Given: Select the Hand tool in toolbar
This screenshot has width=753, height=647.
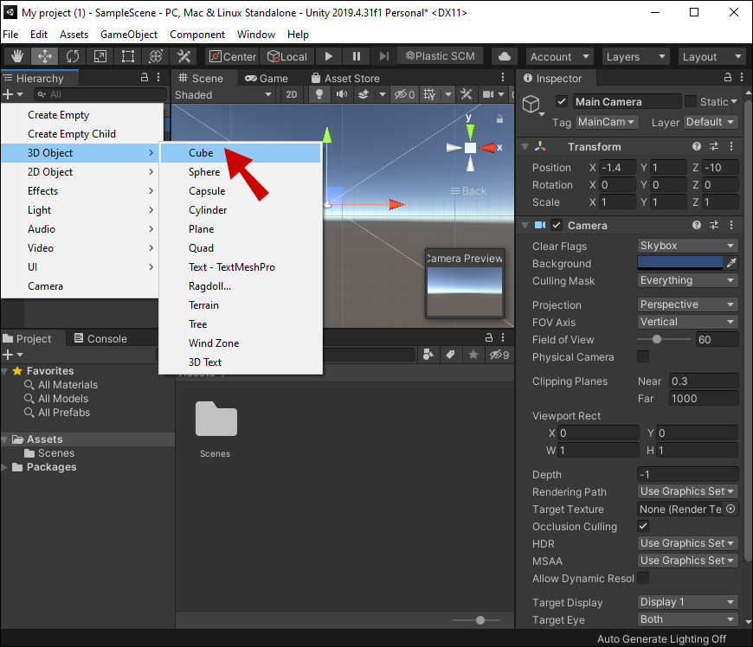Looking at the screenshot, I should tap(17, 56).
